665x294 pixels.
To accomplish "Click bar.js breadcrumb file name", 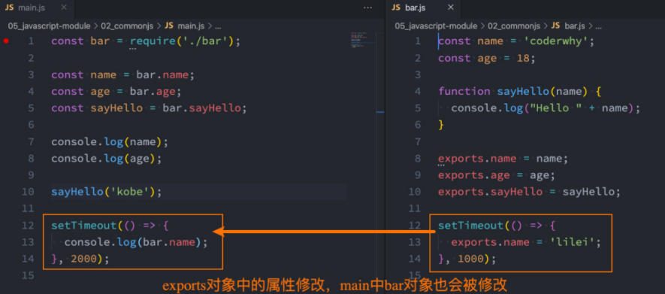I will [575, 26].
